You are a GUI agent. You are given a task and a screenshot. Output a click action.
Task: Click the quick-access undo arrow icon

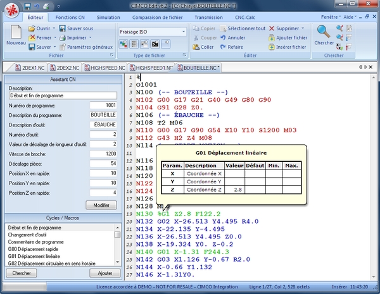(x=37, y=6)
